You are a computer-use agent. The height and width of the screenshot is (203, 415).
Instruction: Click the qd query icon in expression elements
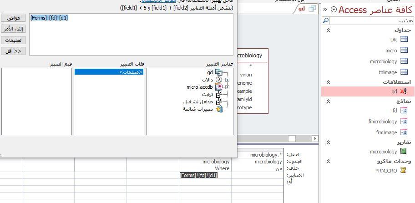pos(219,72)
